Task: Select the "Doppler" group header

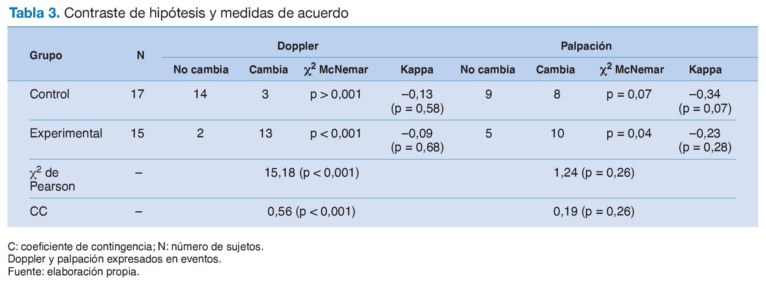Action: pos(297,46)
